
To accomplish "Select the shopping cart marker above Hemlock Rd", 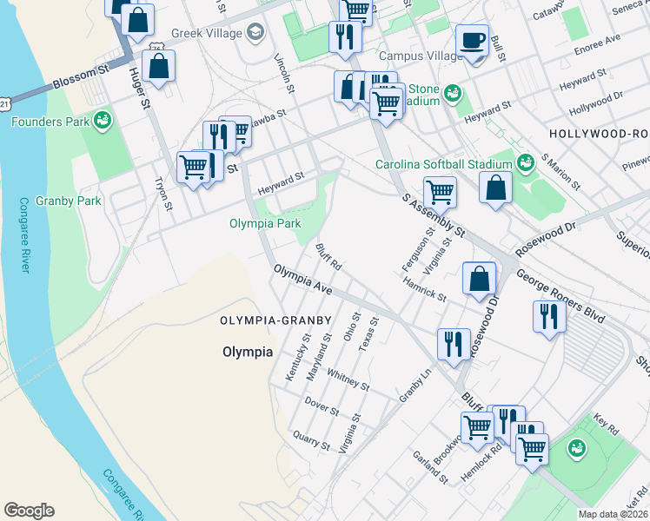I will tap(532, 450).
